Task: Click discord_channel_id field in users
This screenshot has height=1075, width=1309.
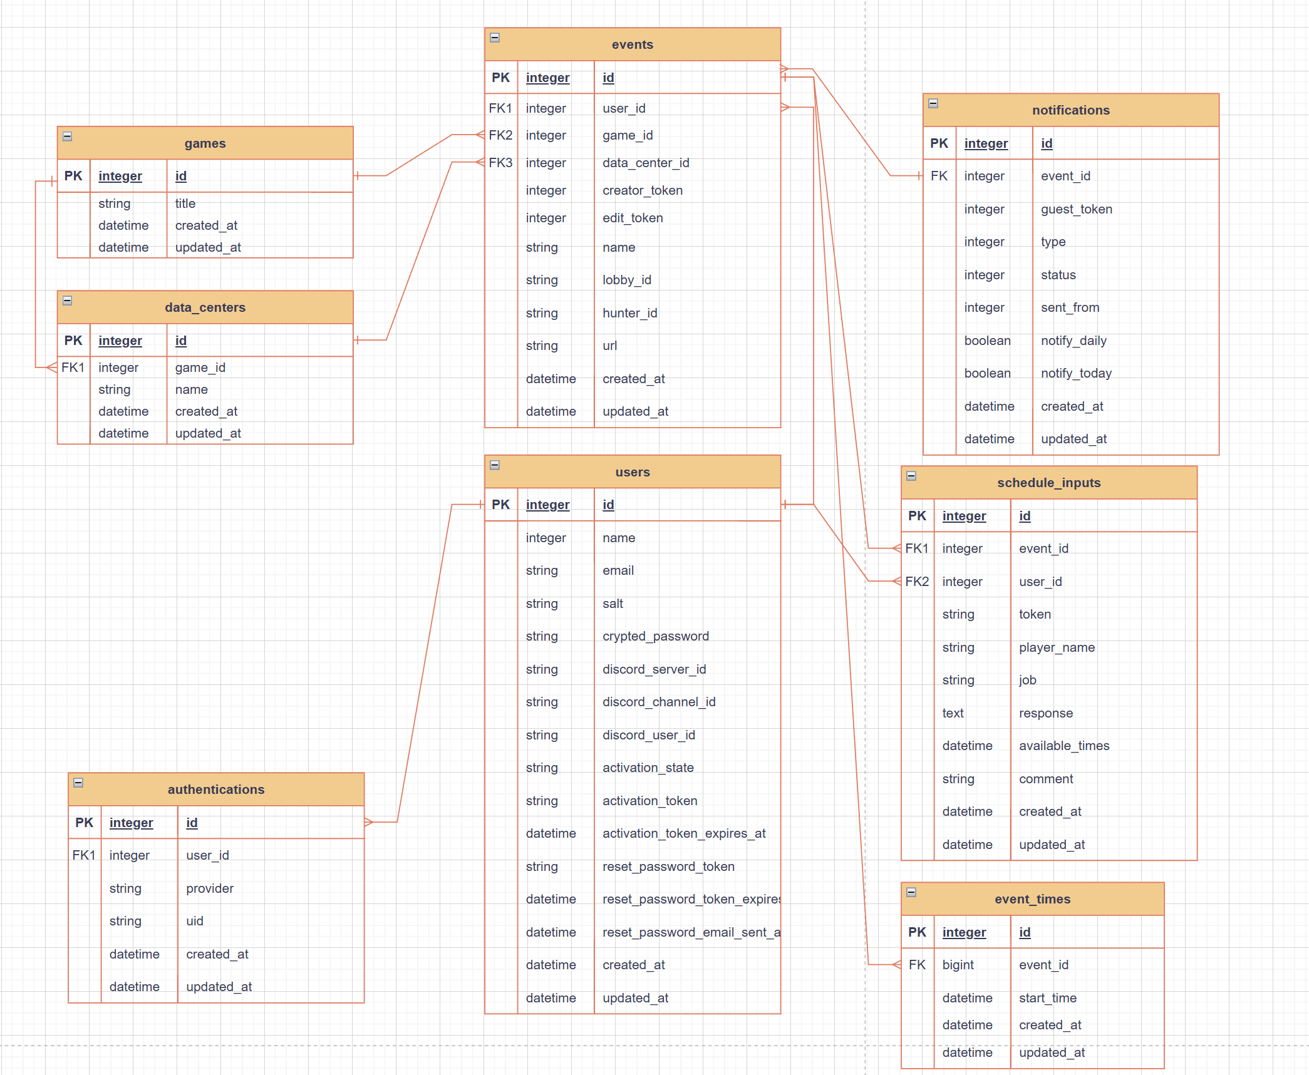Action: point(658,702)
